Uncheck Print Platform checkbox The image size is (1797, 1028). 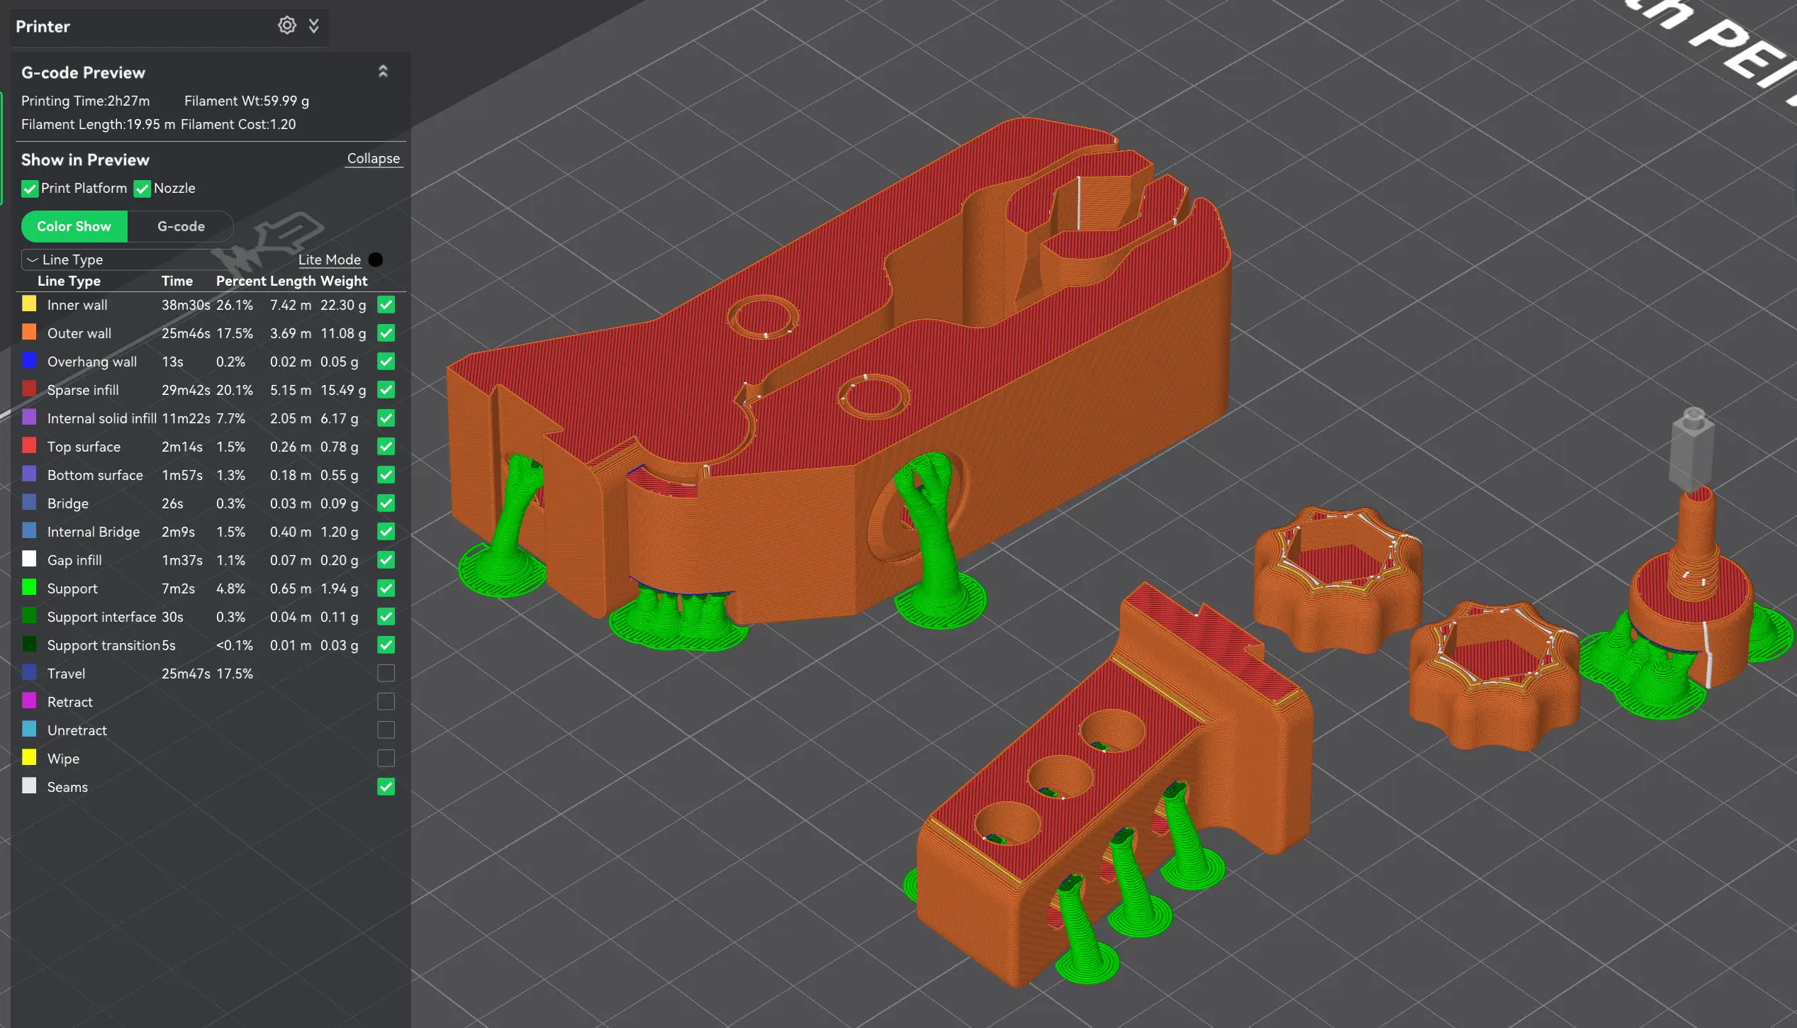pyautogui.click(x=30, y=189)
